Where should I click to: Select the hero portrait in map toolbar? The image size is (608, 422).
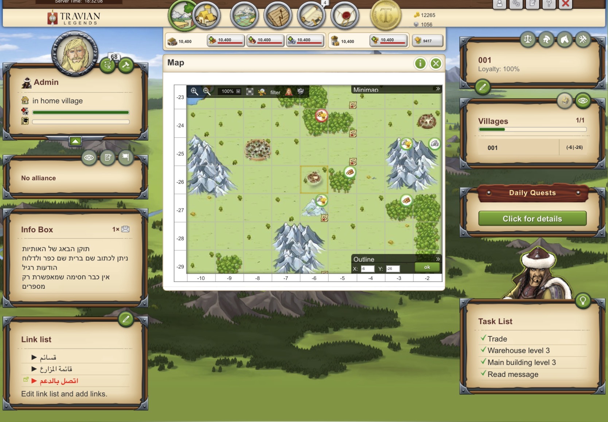288,91
